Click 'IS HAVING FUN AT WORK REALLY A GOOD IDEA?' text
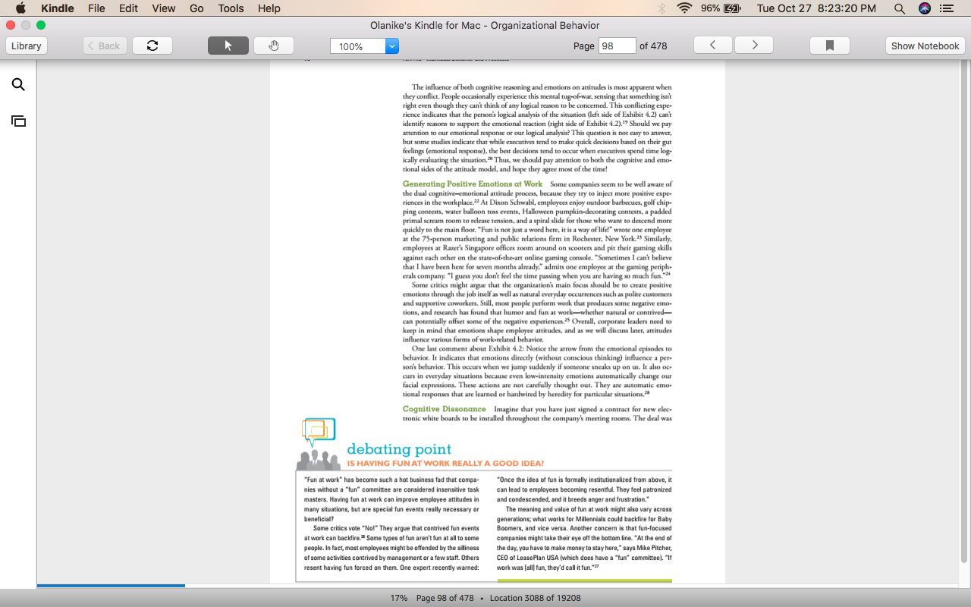 click(445, 464)
